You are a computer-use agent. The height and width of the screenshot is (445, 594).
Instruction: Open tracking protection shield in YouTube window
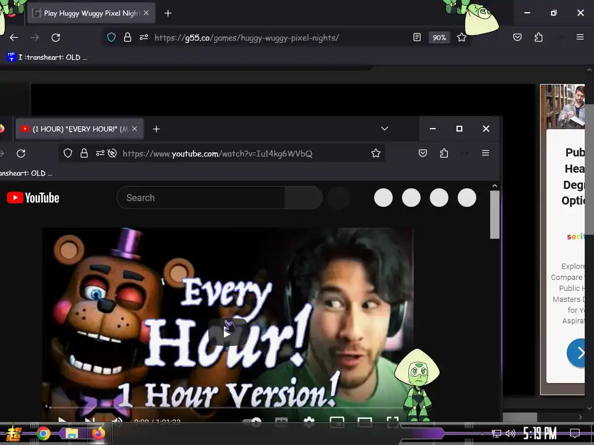(67, 153)
